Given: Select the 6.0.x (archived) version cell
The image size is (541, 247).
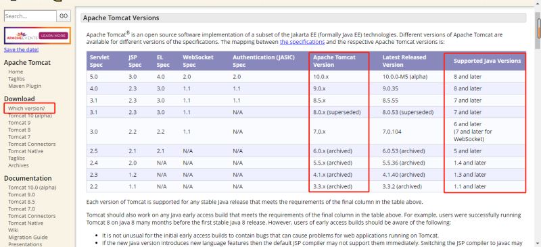Looking at the screenshot, I should (x=333, y=151).
